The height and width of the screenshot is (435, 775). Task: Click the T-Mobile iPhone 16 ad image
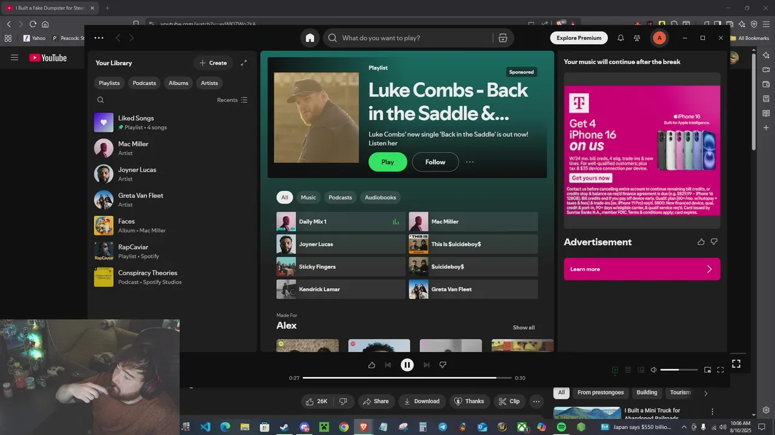click(642, 150)
